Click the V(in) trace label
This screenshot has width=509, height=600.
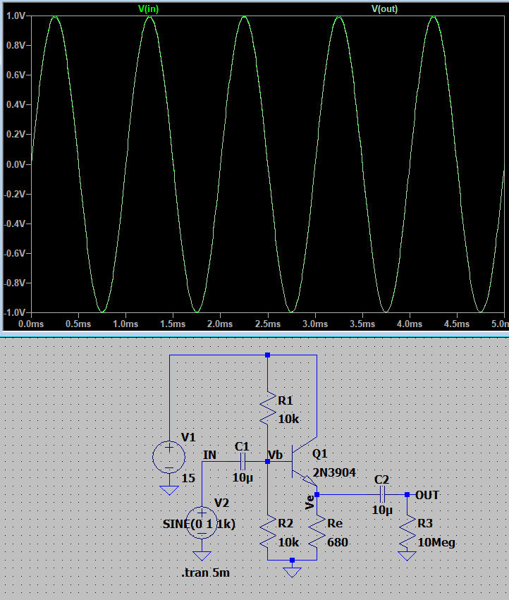(149, 8)
